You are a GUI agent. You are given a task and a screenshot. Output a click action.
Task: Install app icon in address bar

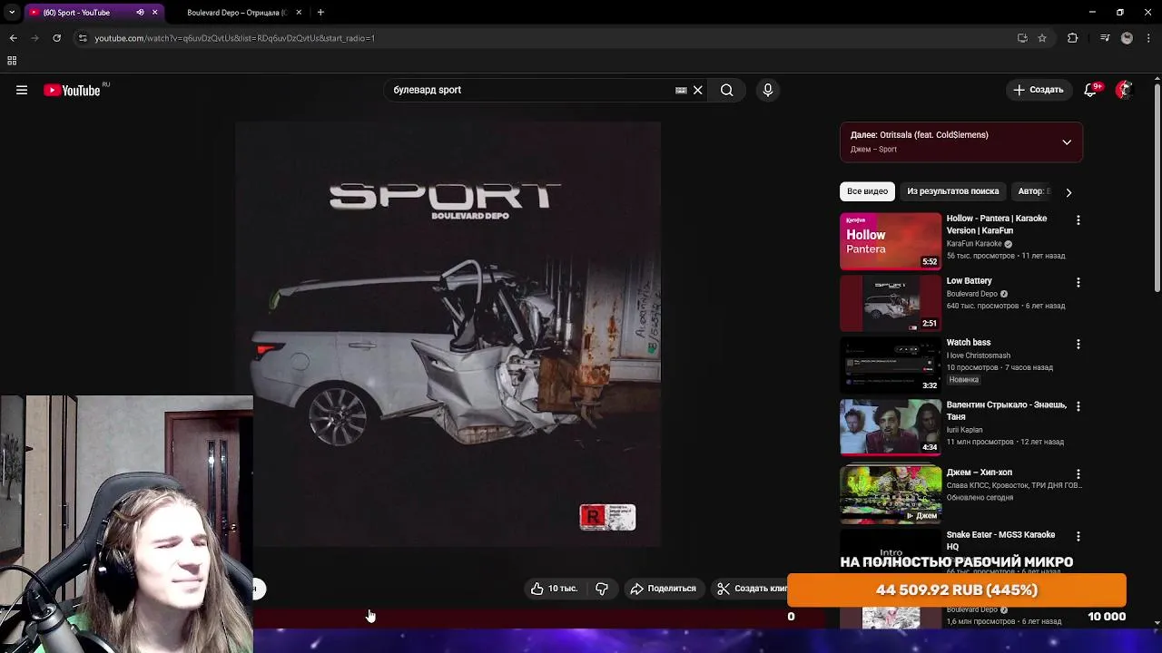1022,38
